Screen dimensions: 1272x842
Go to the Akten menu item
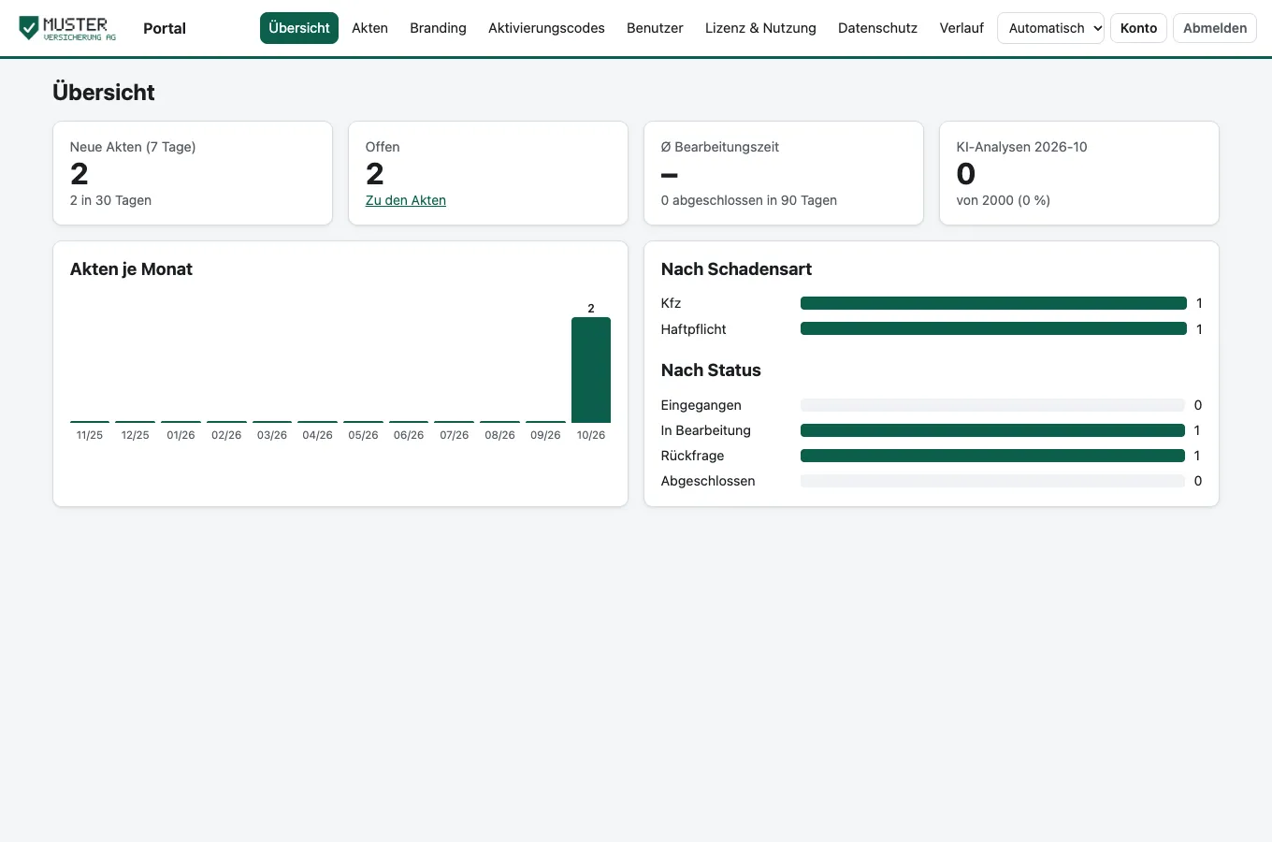coord(369,28)
